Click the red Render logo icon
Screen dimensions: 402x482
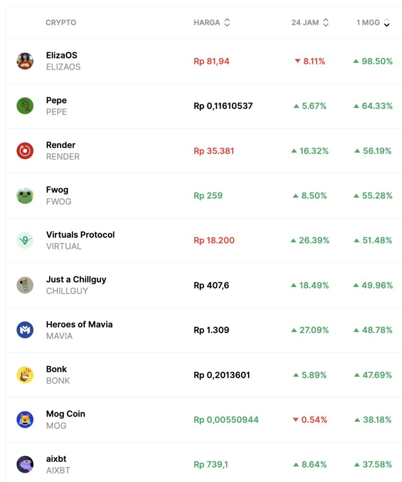point(25,151)
